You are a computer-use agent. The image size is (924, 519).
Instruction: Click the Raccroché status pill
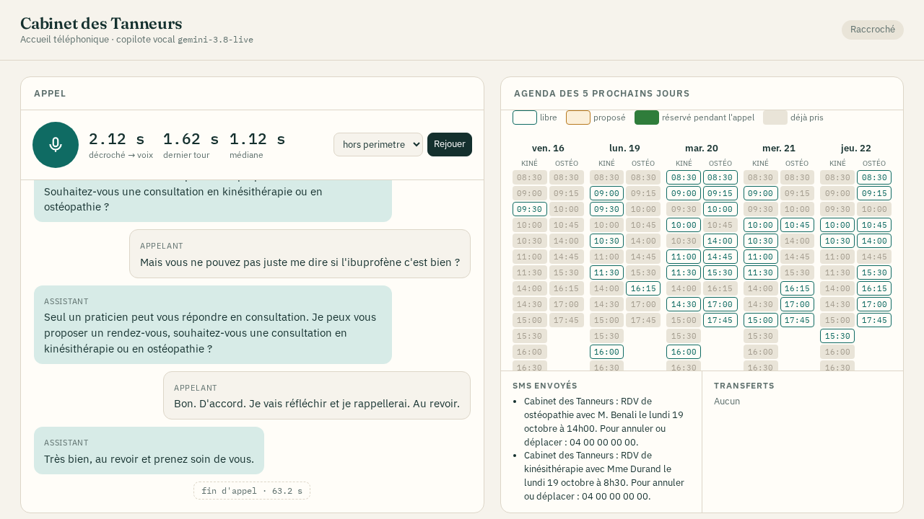(872, 30)
